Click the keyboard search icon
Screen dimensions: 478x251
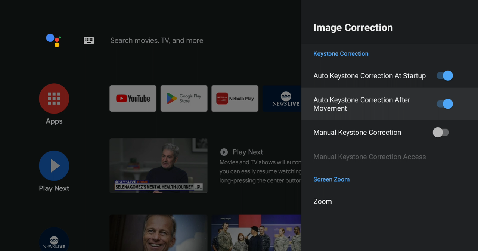[x=89, y=40]
